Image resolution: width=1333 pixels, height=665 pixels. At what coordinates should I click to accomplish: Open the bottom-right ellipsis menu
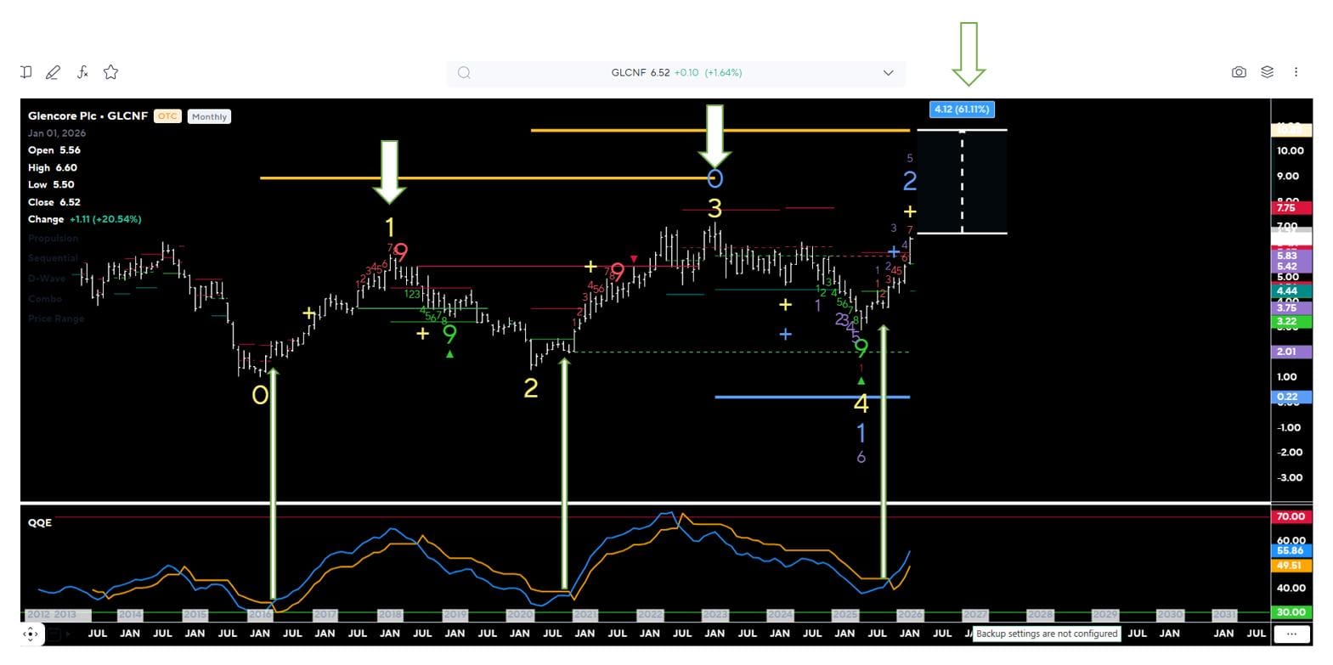point(1291,634)
